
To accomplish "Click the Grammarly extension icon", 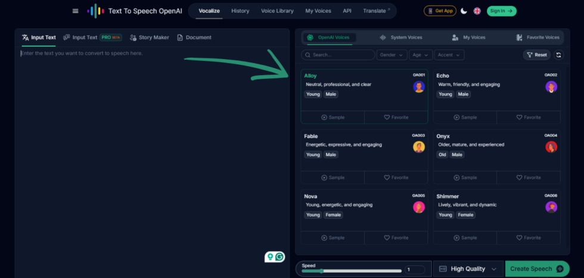I will 279,257.
